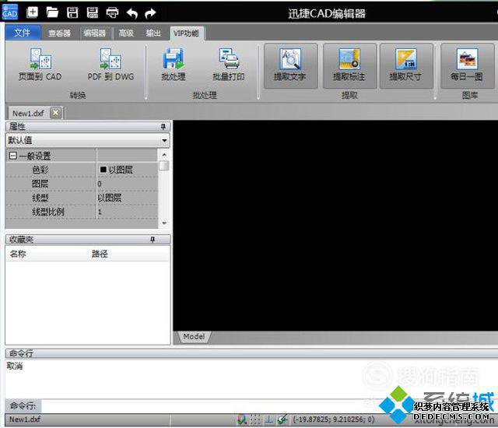
Task: Switch to the 编辑器 ribbon tab
Action: (x=94, y=33)
